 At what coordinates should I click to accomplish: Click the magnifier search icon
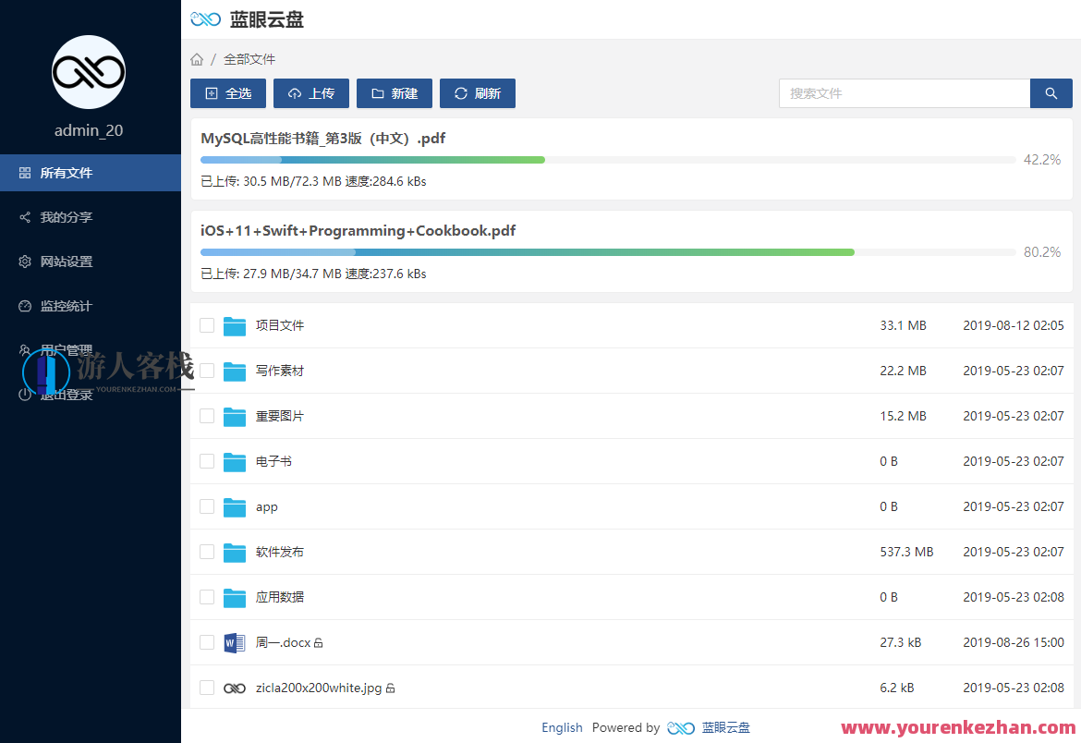tap(1051, 93)
